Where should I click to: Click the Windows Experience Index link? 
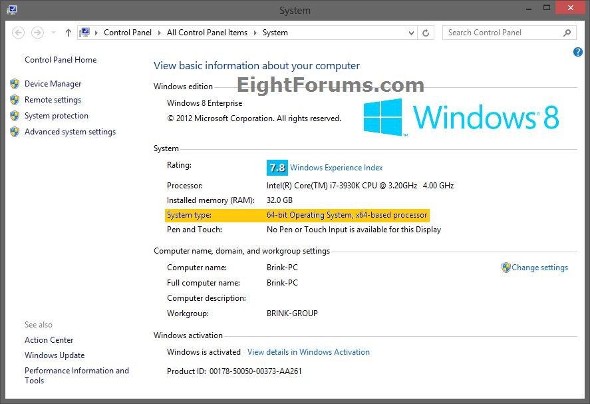click(336, 168)
